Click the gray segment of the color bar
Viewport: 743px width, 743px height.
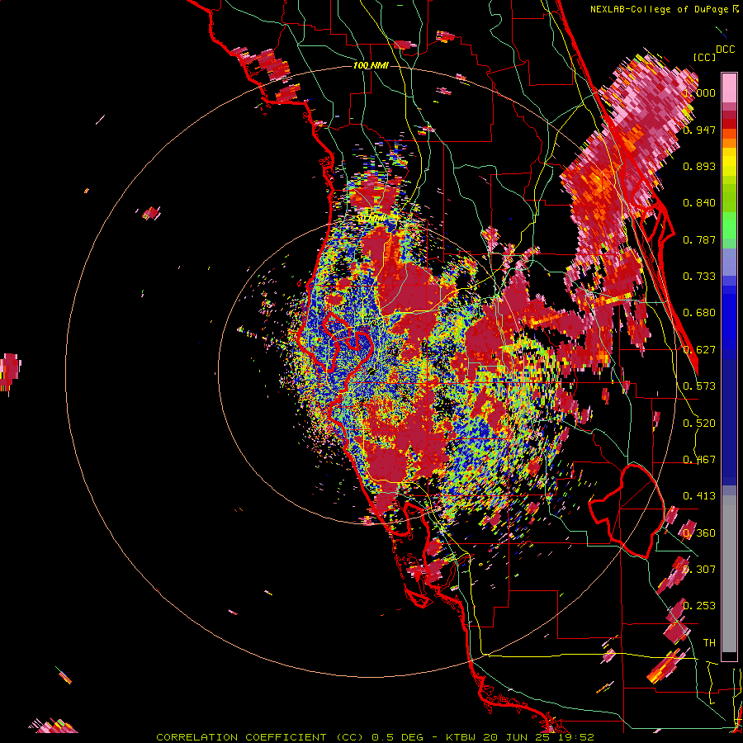729,574
